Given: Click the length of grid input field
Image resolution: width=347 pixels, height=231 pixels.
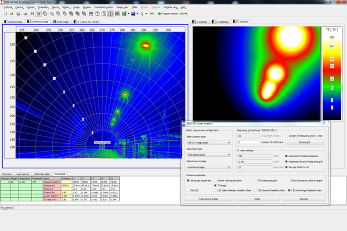Looking at the screenshot, I should (249, 136).
